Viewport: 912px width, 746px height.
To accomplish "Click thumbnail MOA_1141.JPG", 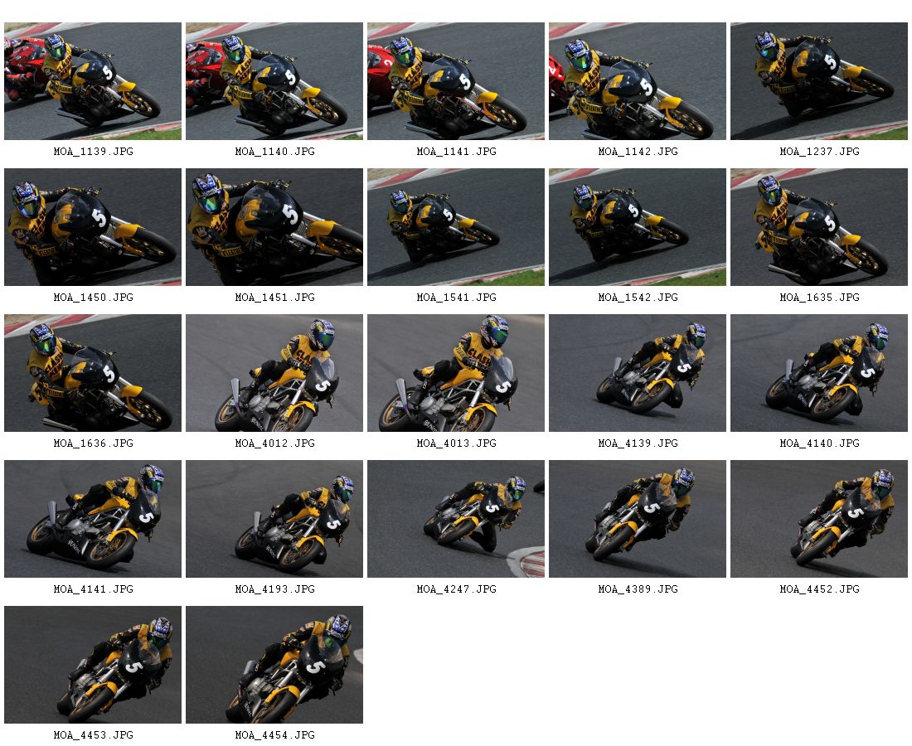I will (455, 81).
